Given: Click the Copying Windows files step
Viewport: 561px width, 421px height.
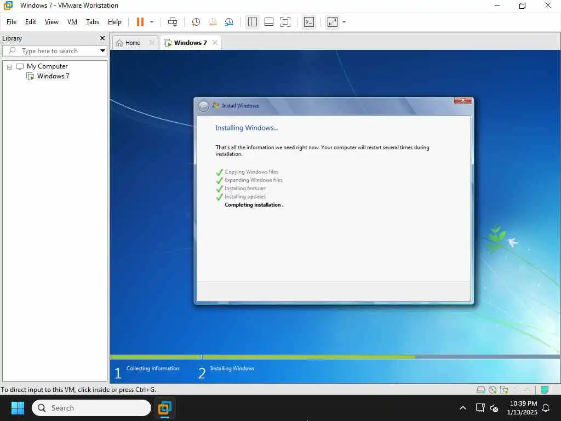Looking at the screenshot, I should 251,172.
